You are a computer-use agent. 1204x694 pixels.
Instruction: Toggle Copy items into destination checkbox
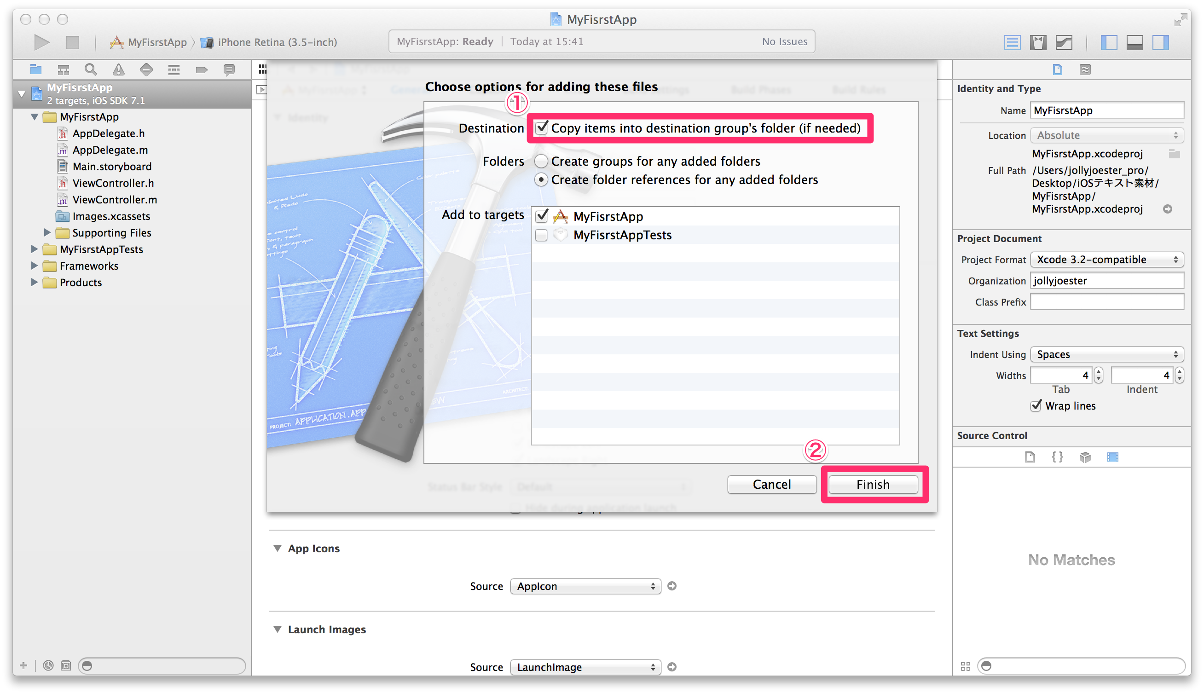(541, 128)
